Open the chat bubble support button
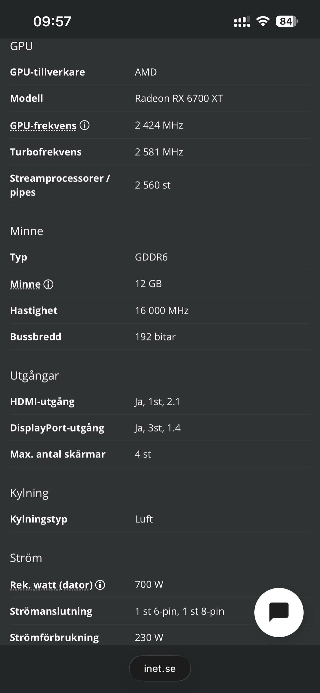This screenshot has width=320, height=693. (279, 612)
